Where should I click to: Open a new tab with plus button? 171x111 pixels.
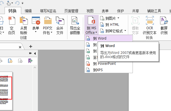click(x=31, y=46)
